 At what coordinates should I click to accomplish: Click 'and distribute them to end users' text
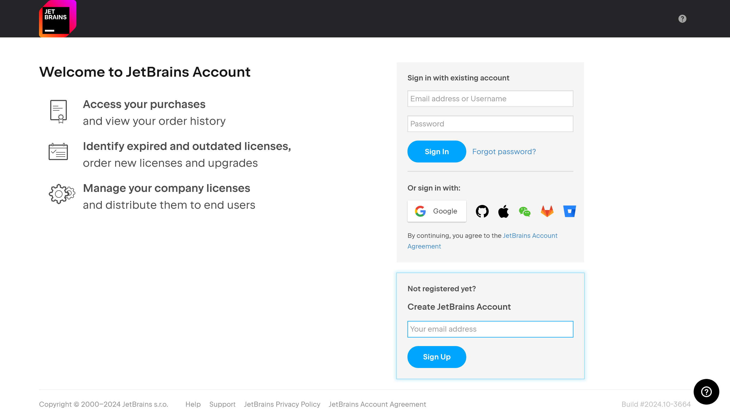coord(169,205)
